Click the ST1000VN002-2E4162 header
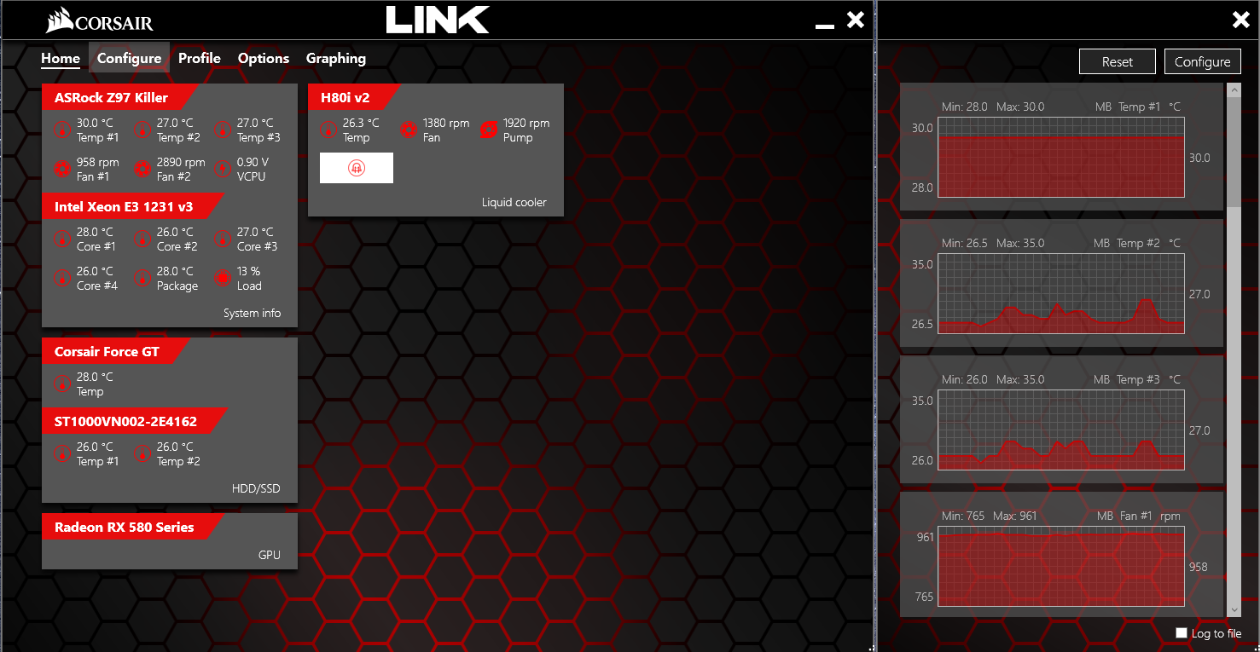Viewport: 1260px width, 652px height. [x=135, y=421]
